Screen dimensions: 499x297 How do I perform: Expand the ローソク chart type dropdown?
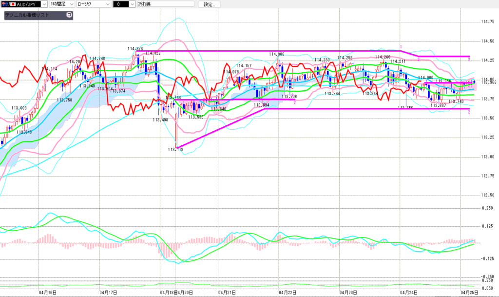[x=107, y=4]
